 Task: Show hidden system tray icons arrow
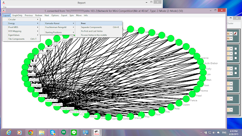201,133
